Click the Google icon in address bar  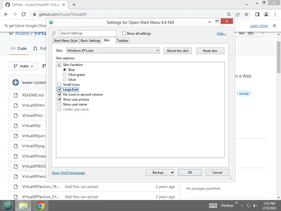point(229,14)
